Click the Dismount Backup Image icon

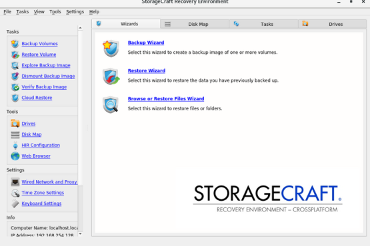15,76
